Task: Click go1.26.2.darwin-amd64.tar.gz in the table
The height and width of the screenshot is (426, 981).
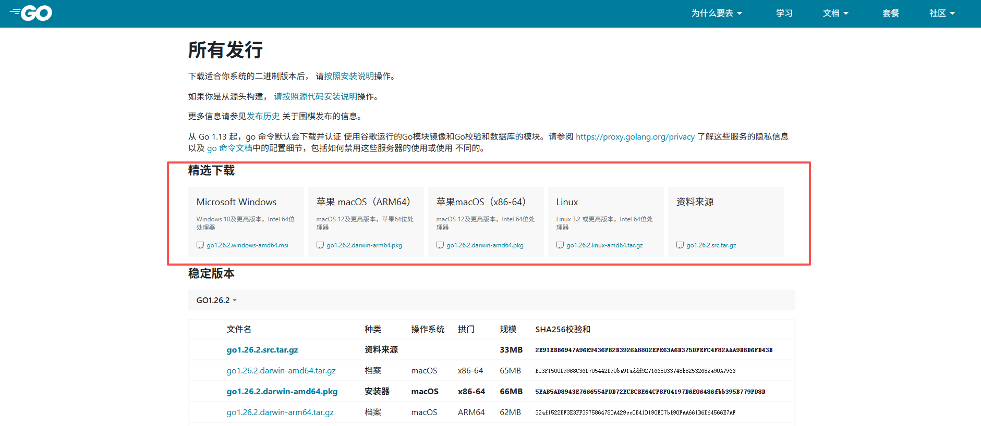Action: tap(281, 371)
